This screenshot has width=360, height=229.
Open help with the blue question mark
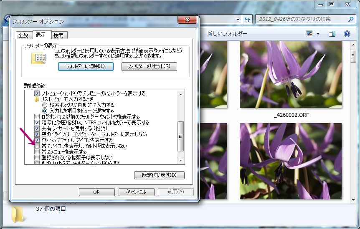347,33
